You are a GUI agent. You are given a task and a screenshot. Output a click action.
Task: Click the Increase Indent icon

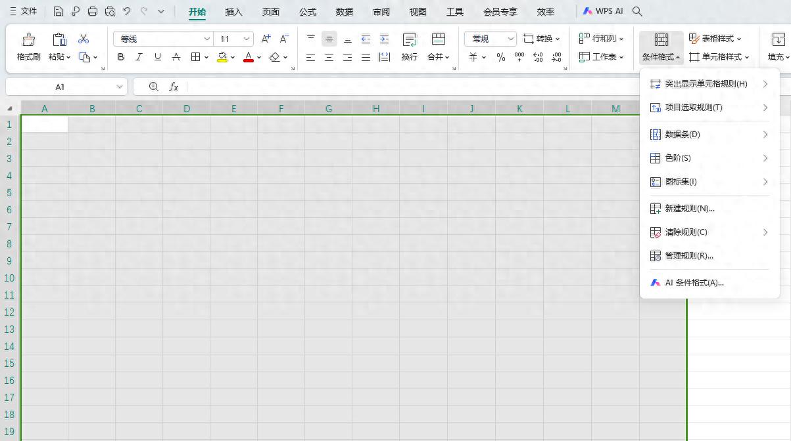pos(385,39)
